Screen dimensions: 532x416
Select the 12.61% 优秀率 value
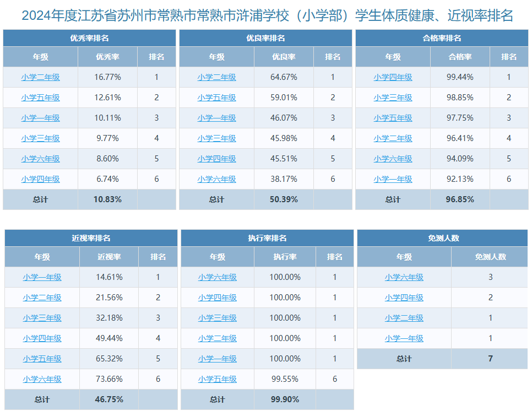(x=107, y=98)
